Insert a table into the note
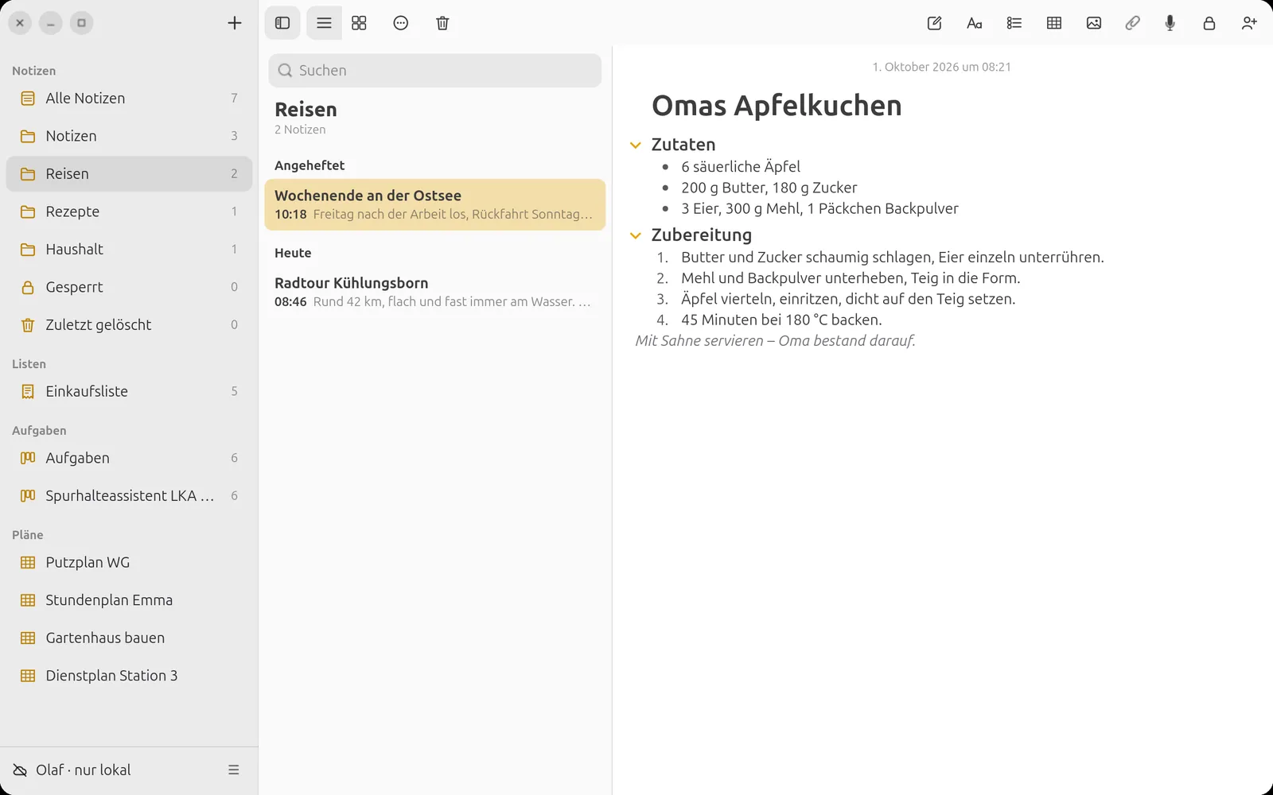The width and height of the screenshot is (1273, 795). (1054, 23)
